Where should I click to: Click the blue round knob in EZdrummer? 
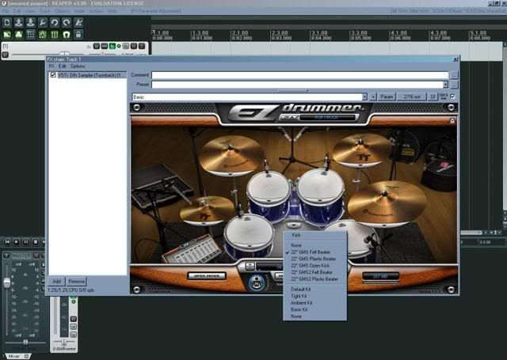tap(257, 283)
